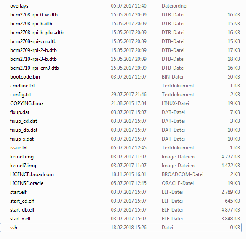Select start_cd.elf file
The height and width of the screenshot is (239, 246).
pos(22,201)
